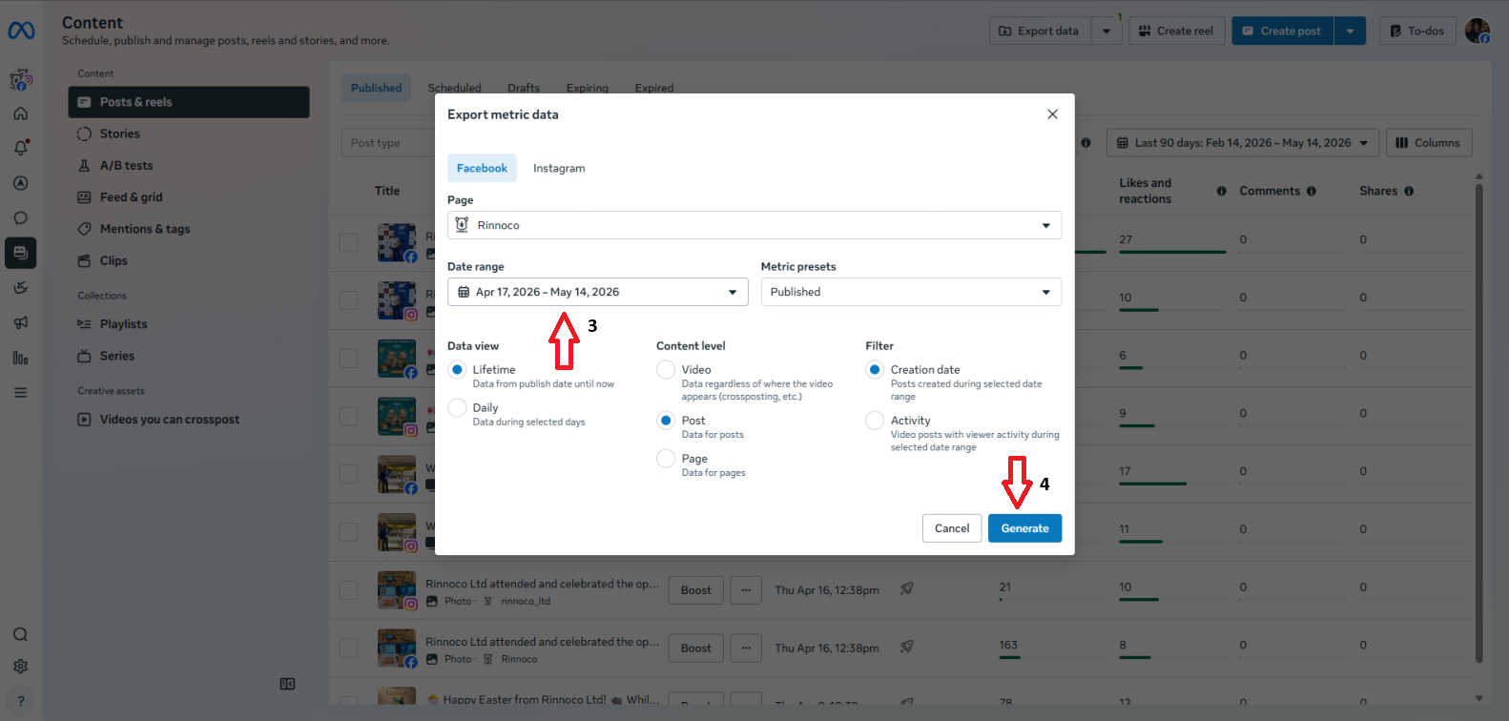Click info icon next to Likes and reactions

coord(1222,191)
